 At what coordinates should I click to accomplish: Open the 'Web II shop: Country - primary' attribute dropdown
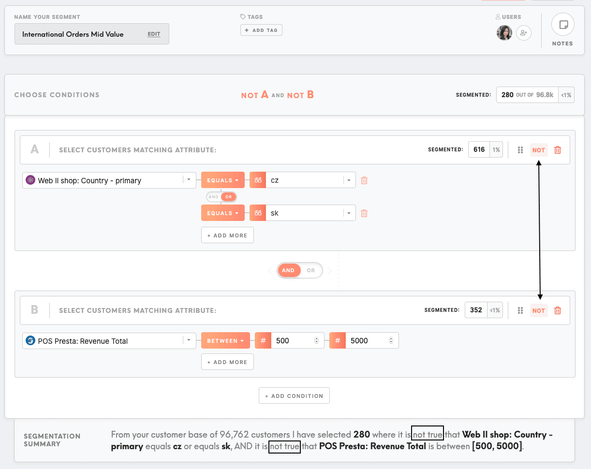[x=109, y=180]
